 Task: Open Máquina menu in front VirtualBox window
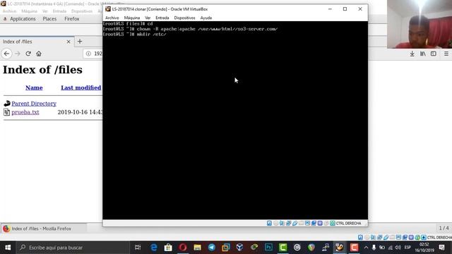[132, 18]
